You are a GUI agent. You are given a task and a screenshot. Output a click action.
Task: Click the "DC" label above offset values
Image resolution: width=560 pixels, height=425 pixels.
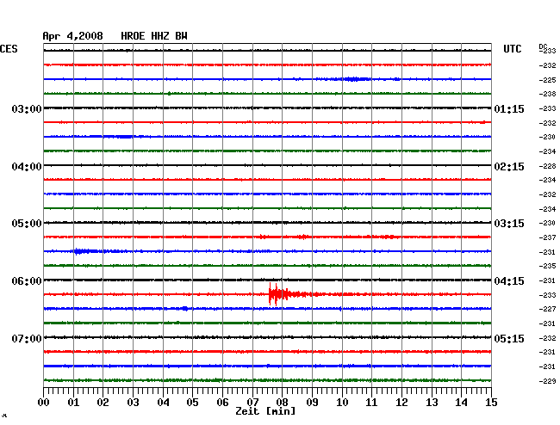(543, 46)
